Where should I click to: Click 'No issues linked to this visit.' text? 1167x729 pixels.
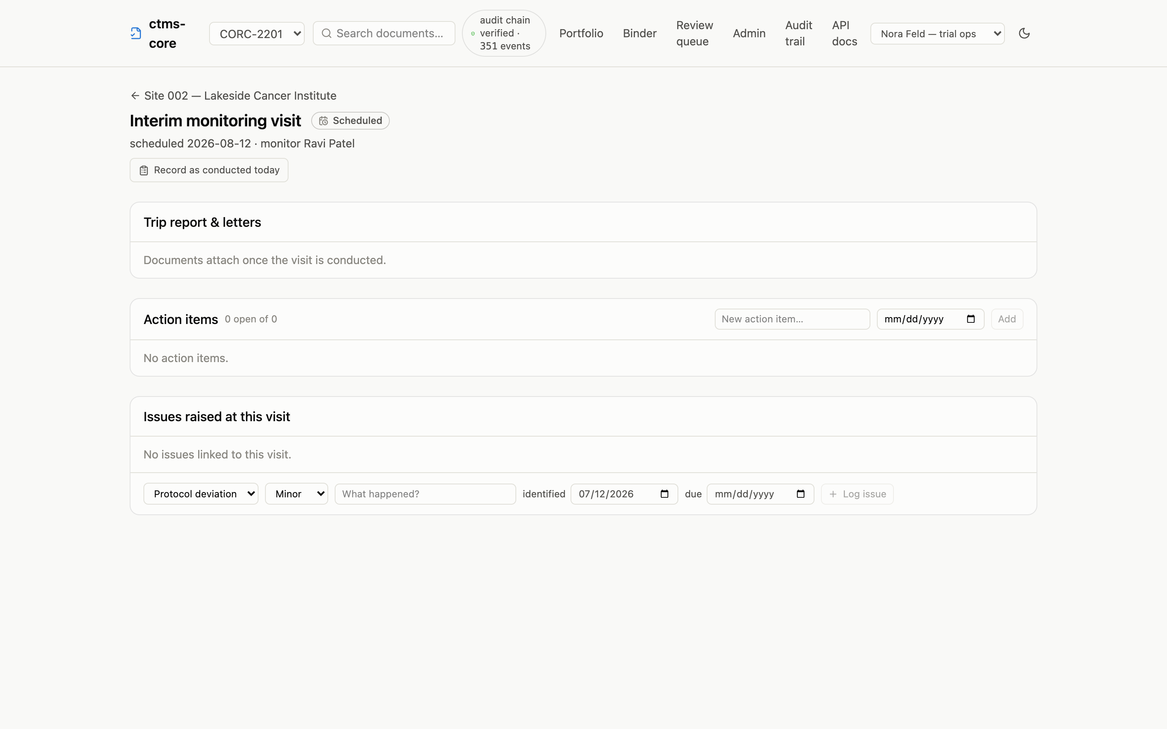(217, 455)
